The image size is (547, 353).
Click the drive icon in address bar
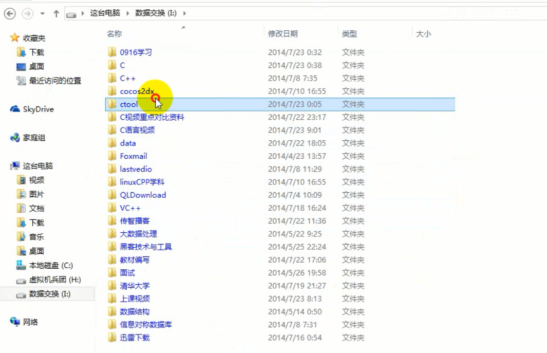click(x=71, y=14)
